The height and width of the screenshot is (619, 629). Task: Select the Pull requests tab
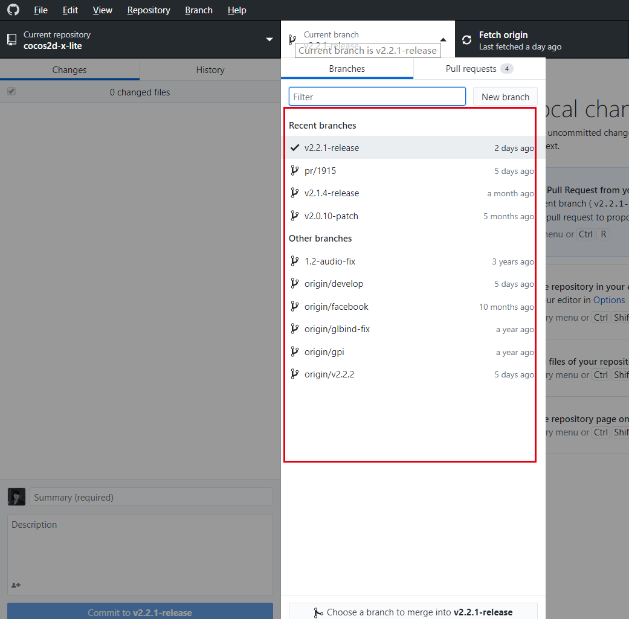[479, 69]
